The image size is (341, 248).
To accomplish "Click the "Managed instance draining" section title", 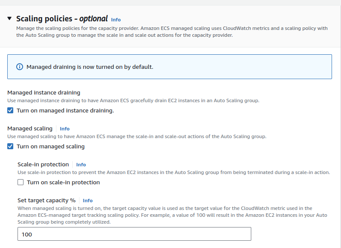I will [x=44, y=92].
